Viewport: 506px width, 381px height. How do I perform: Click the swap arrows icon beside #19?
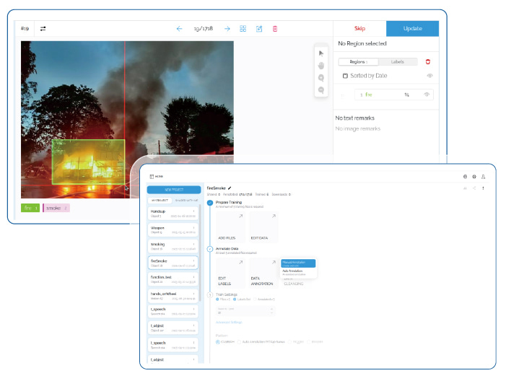pyautogui.click(x=43, y=29)
